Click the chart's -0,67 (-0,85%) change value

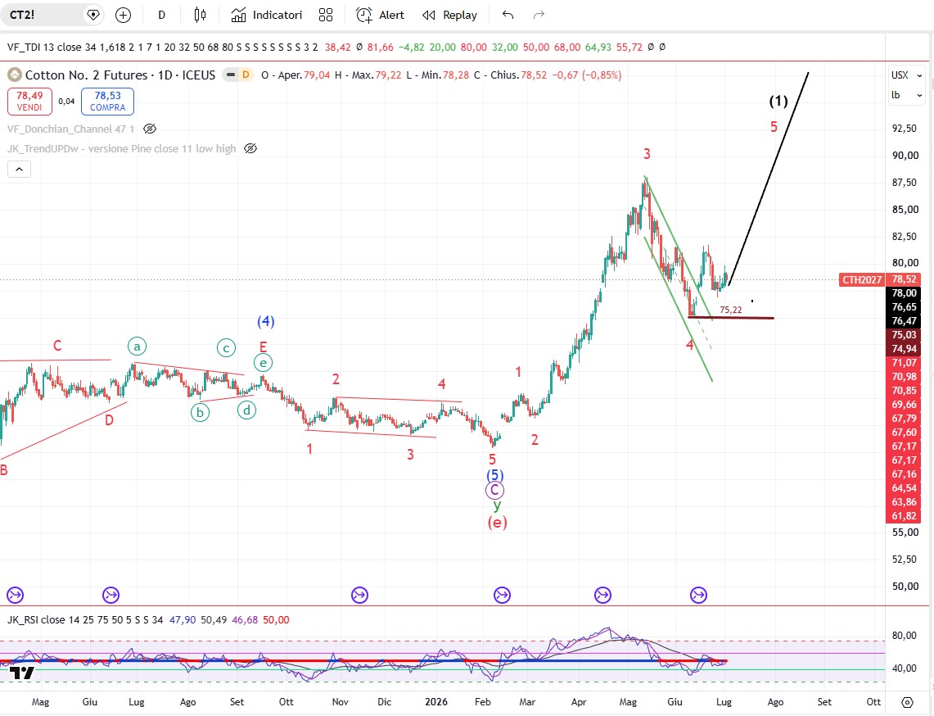587,75
